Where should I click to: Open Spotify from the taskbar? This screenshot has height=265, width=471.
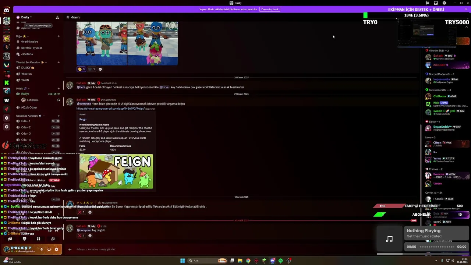pyautogui.click(x=280, y=261)
